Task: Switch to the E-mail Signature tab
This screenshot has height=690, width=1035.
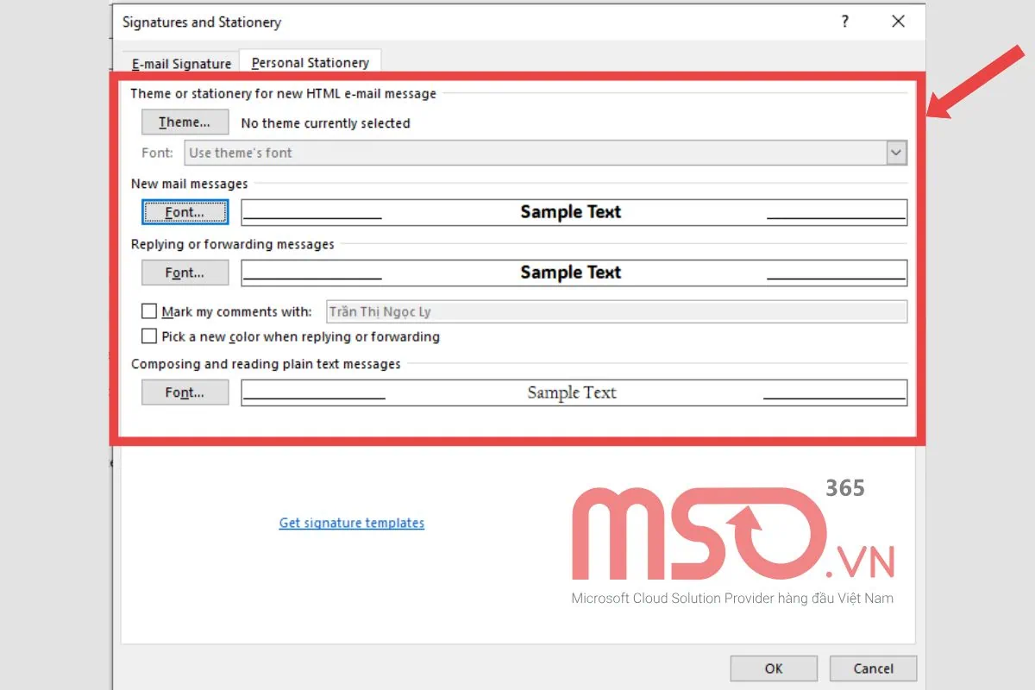Action: (181, 64)
